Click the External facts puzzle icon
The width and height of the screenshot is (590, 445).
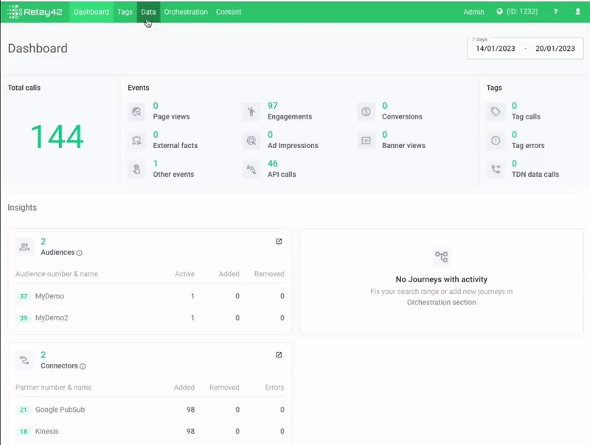(x=136, y=141)
